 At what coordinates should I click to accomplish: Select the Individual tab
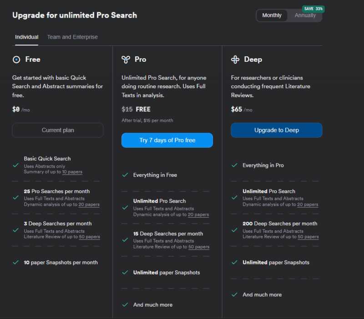(26, 37)
